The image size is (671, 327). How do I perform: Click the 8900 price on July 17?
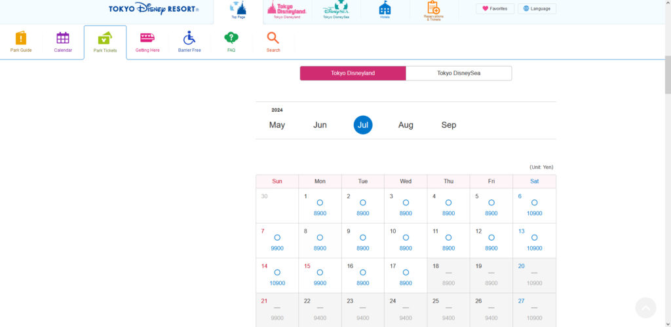[x=406, y=283]
